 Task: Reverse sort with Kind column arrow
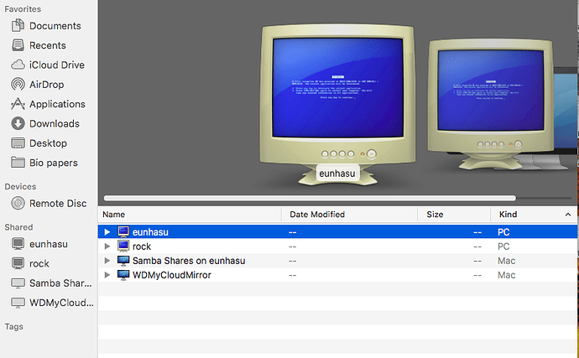click(568, 215)
